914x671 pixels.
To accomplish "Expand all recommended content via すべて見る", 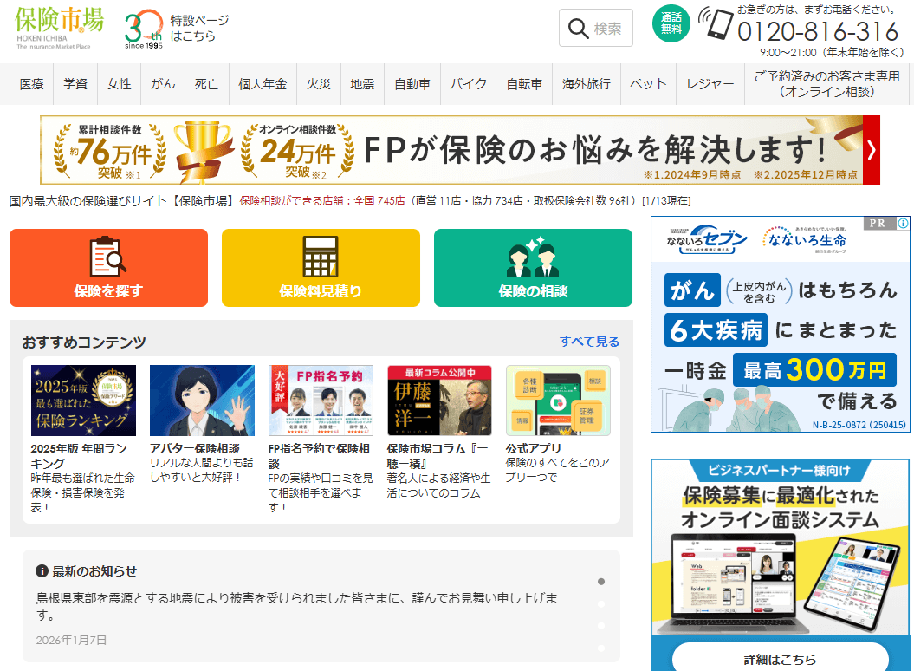I will click(589, 341).
